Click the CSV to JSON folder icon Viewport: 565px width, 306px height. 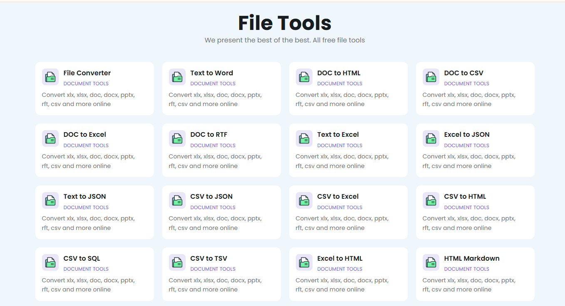[177, 200]
